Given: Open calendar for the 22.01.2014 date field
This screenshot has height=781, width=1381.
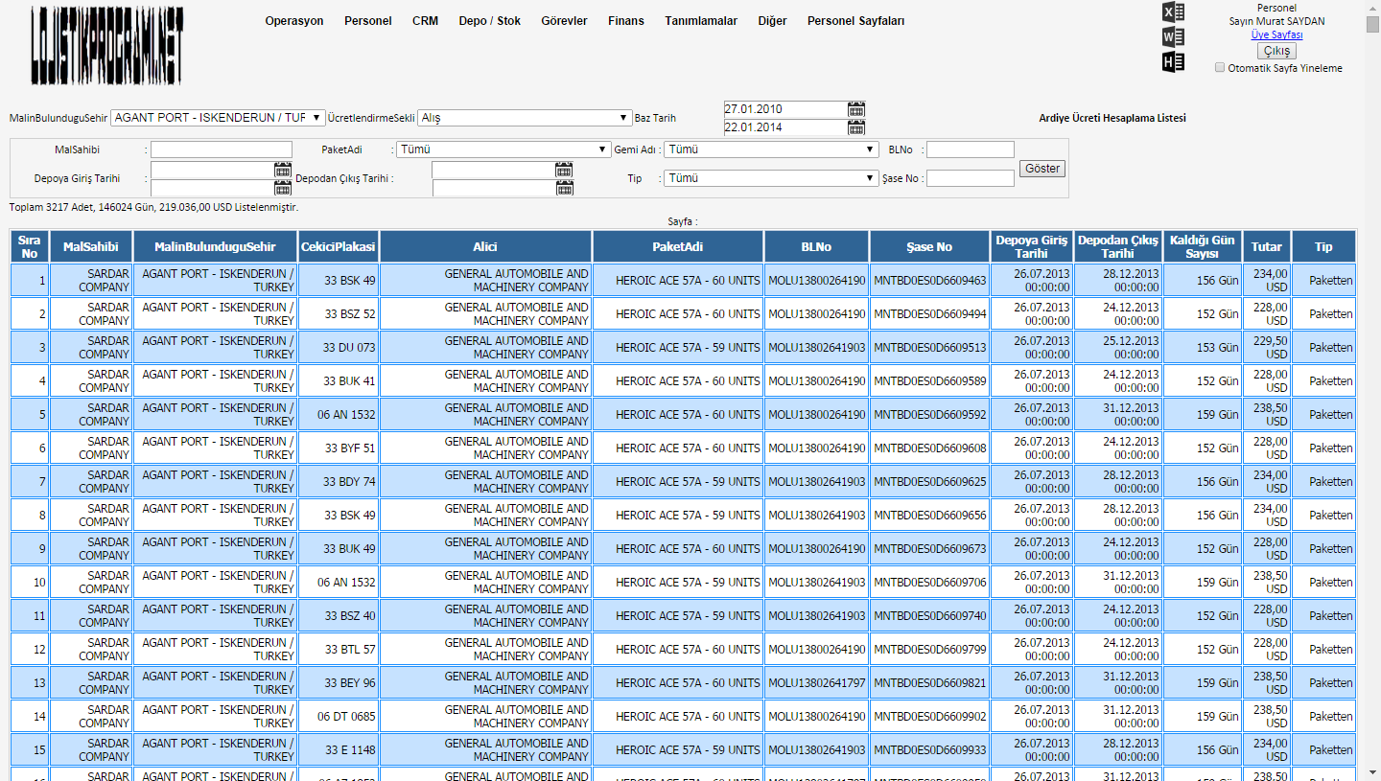Looking at the screenshot, I should [x=856, y=127].
